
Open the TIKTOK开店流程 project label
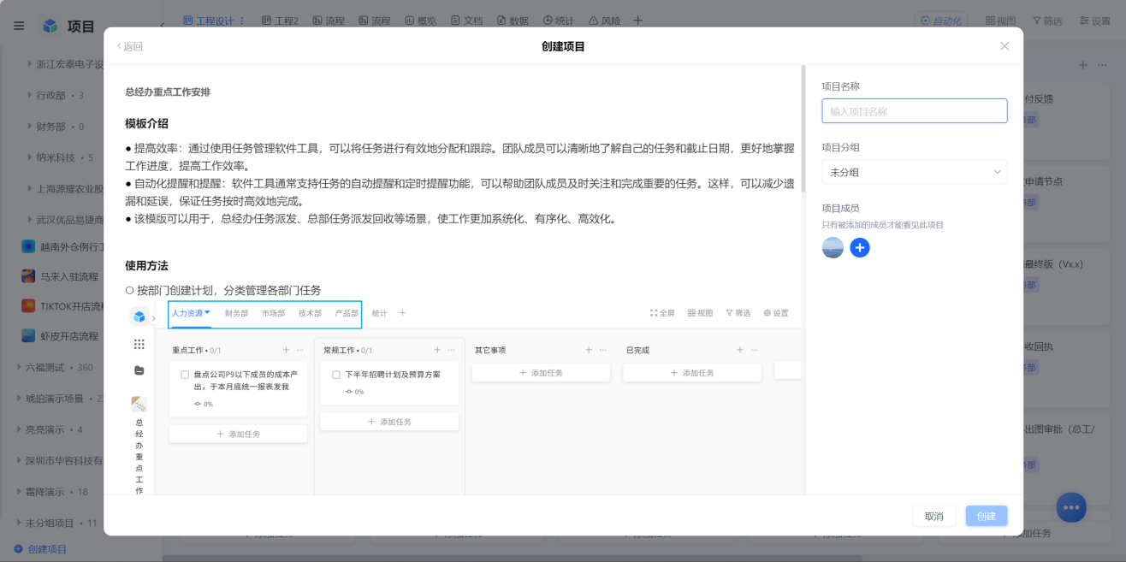(x=72, y=306)
